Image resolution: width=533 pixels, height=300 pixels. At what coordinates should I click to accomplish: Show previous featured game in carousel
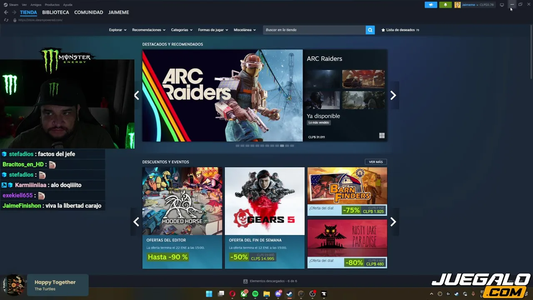136,95
